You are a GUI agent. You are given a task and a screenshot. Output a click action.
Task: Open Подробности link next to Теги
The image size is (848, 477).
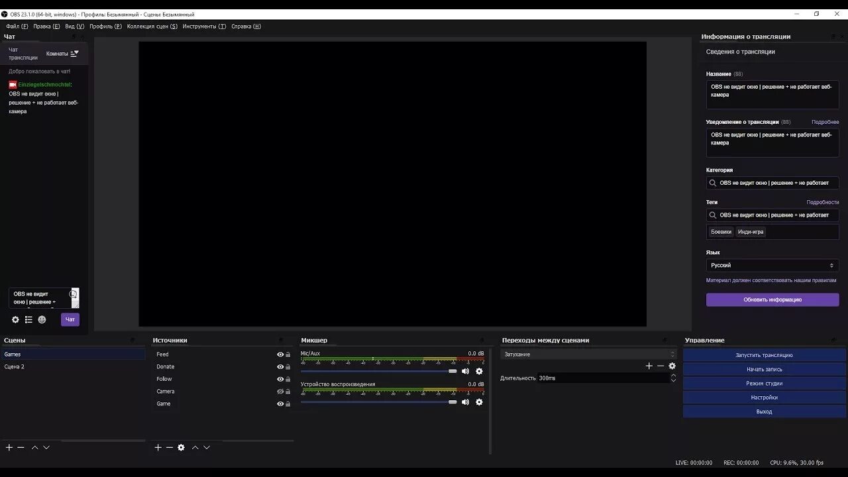[822, 202]
